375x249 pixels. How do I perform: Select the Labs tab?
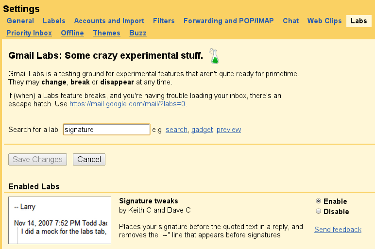[x=359, y=21]
